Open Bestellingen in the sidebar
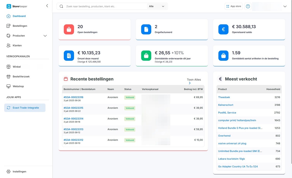This screenshot has height=178, width=292. [x=20, y=26]
